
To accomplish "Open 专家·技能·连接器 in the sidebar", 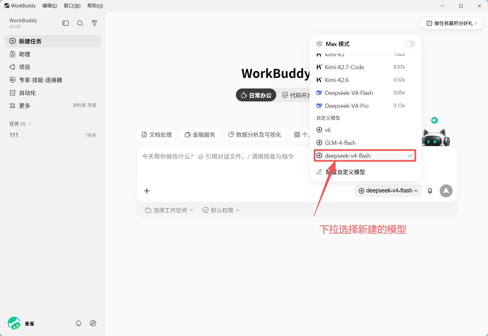I will click(x=53, y=80).
